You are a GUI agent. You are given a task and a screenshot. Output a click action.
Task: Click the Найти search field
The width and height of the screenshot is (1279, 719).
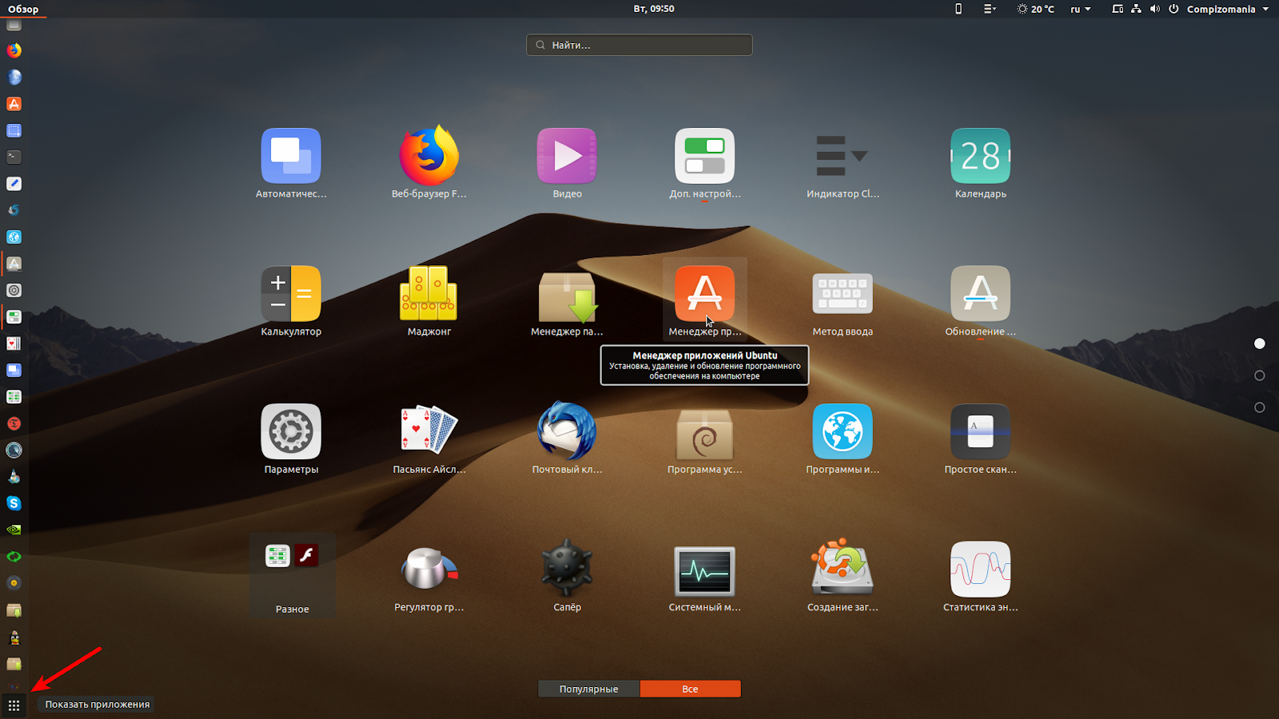pos(639,45)
